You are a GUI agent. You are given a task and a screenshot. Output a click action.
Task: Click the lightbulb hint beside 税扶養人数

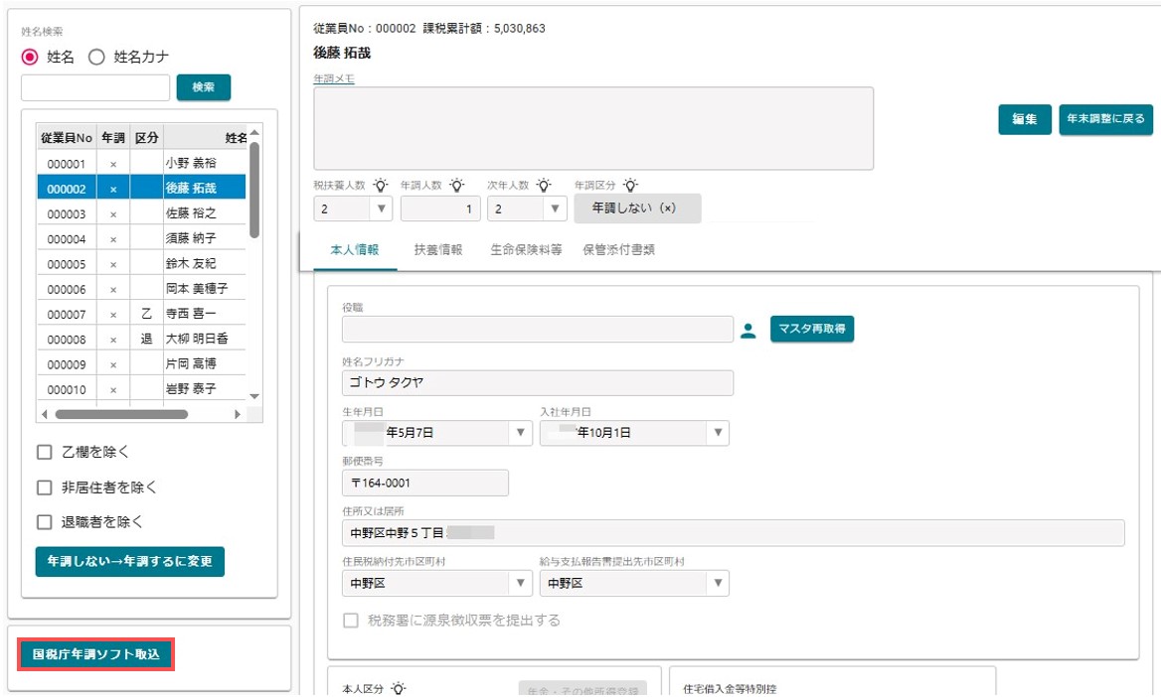pos(381,185)
